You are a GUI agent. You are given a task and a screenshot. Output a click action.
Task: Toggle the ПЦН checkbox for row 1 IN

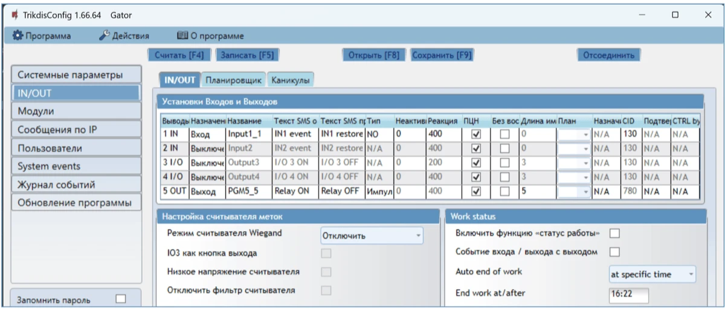[476, 133]
